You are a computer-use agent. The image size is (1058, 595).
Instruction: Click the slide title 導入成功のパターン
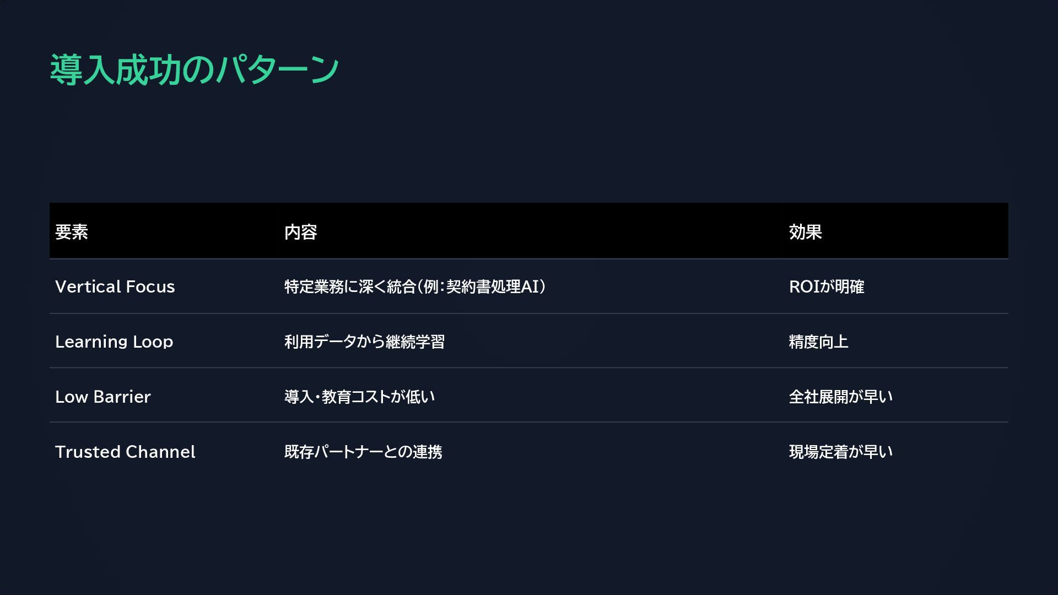click(x=194, y=70)
